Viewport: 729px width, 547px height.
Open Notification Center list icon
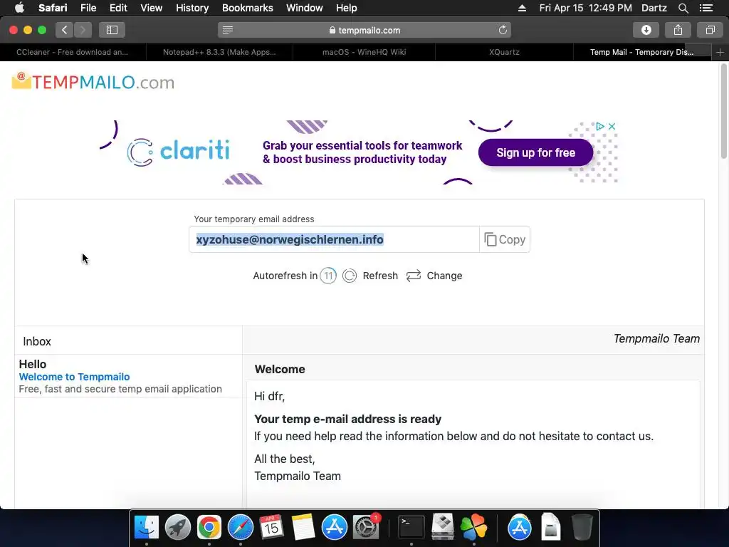706,8
